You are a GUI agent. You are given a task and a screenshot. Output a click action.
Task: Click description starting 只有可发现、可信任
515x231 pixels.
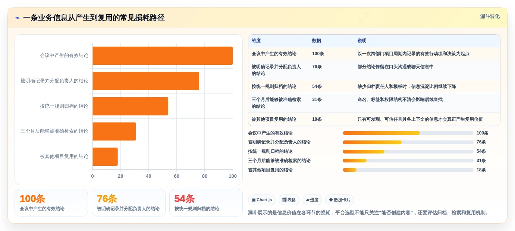point(420,119)
